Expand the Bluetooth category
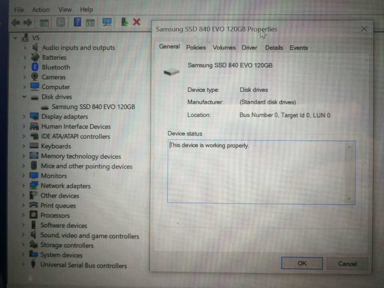Viewport: 384px width, 288px height. point(24,67)
